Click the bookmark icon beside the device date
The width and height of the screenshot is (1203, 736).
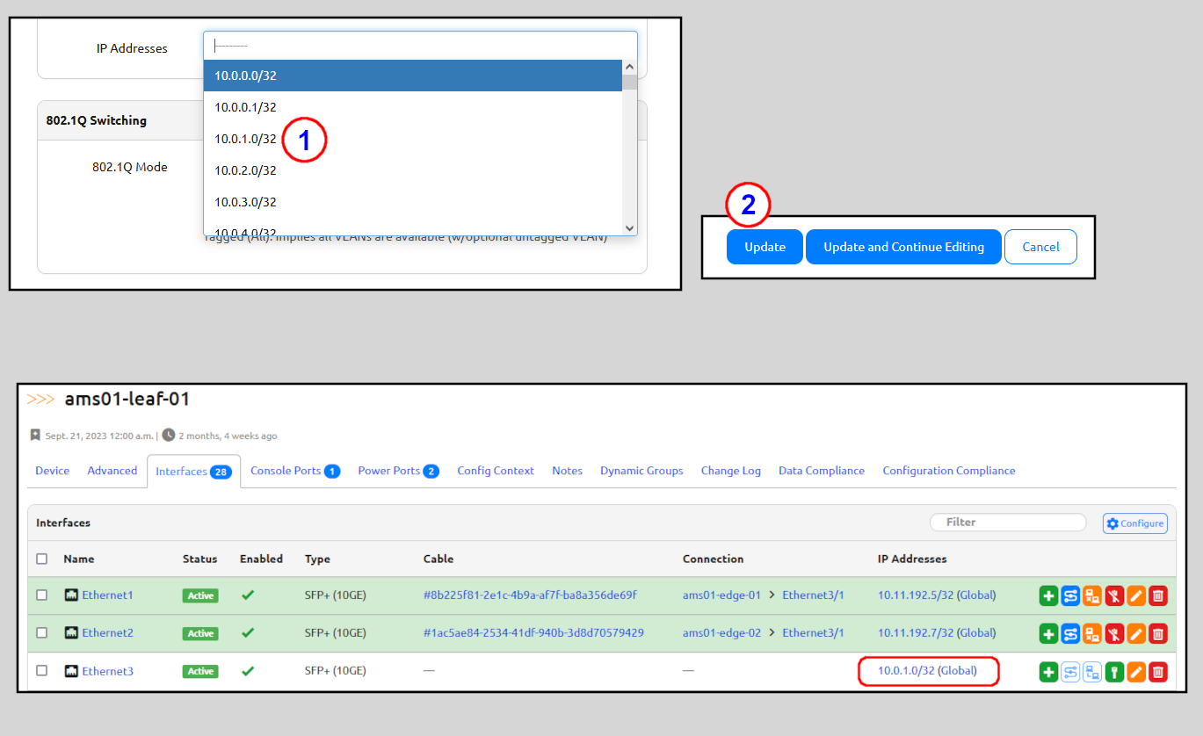(36, 434)
